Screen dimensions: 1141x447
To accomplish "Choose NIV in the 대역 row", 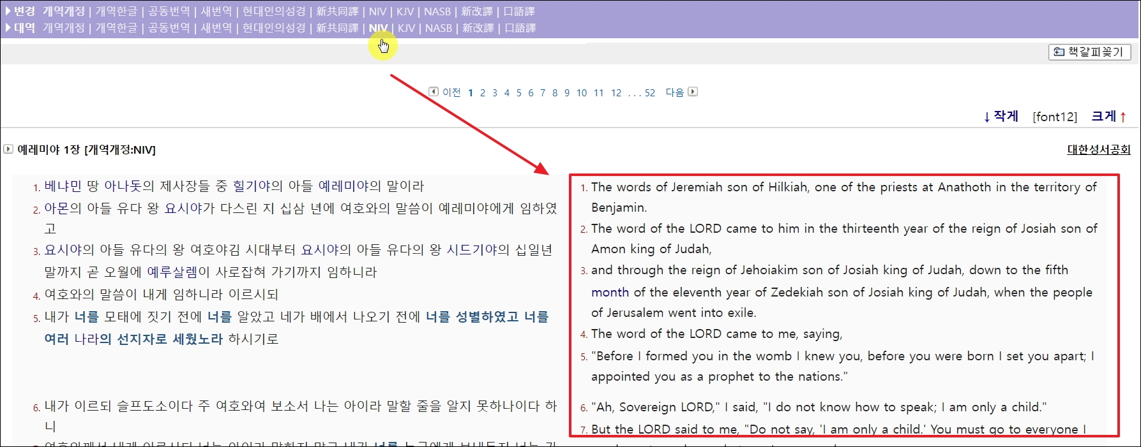I will [378, 28].
